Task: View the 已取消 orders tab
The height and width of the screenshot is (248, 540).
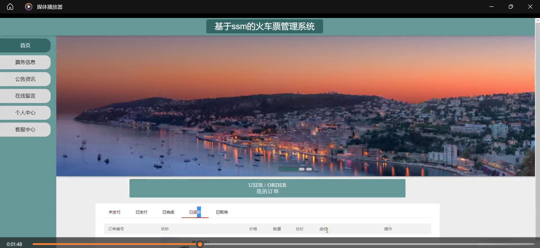Action: (222, 212)
